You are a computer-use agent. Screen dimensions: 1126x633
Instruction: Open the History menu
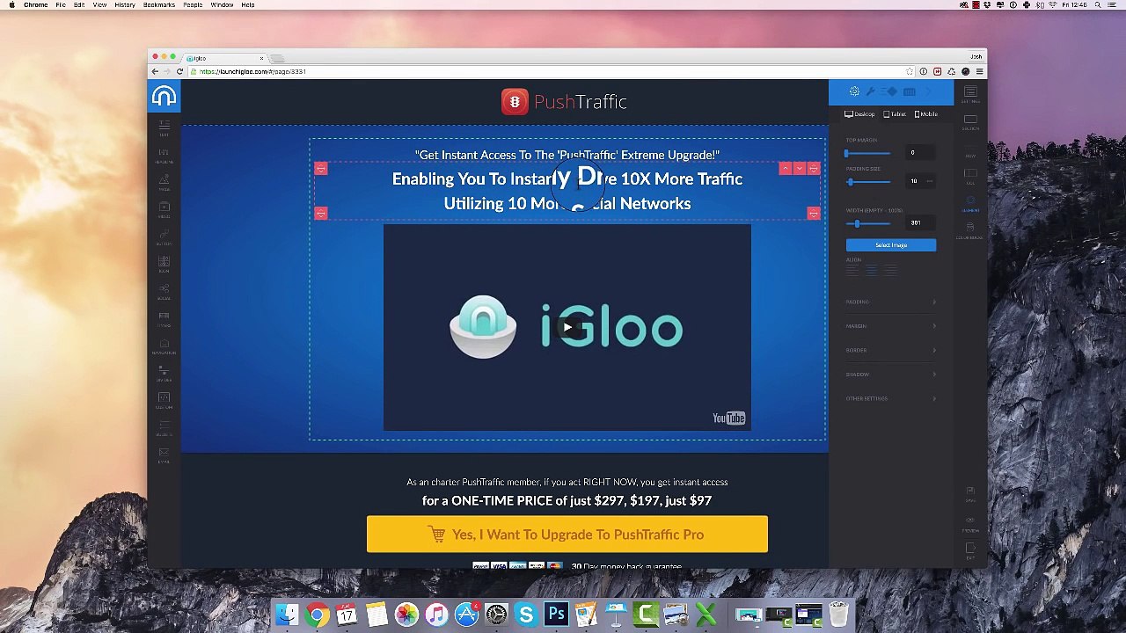point(125,5)
